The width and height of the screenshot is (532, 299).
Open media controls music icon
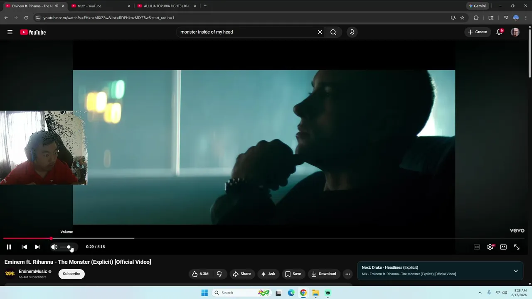(506, 18)
